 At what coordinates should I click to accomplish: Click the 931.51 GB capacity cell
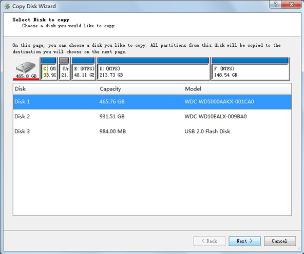[112, 117]
